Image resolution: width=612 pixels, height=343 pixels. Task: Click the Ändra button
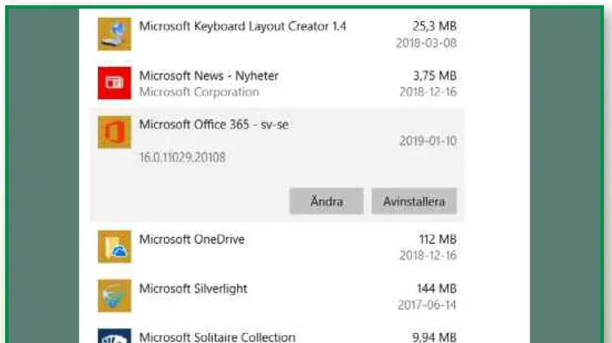pyautogui.click(x=326, y=201)
